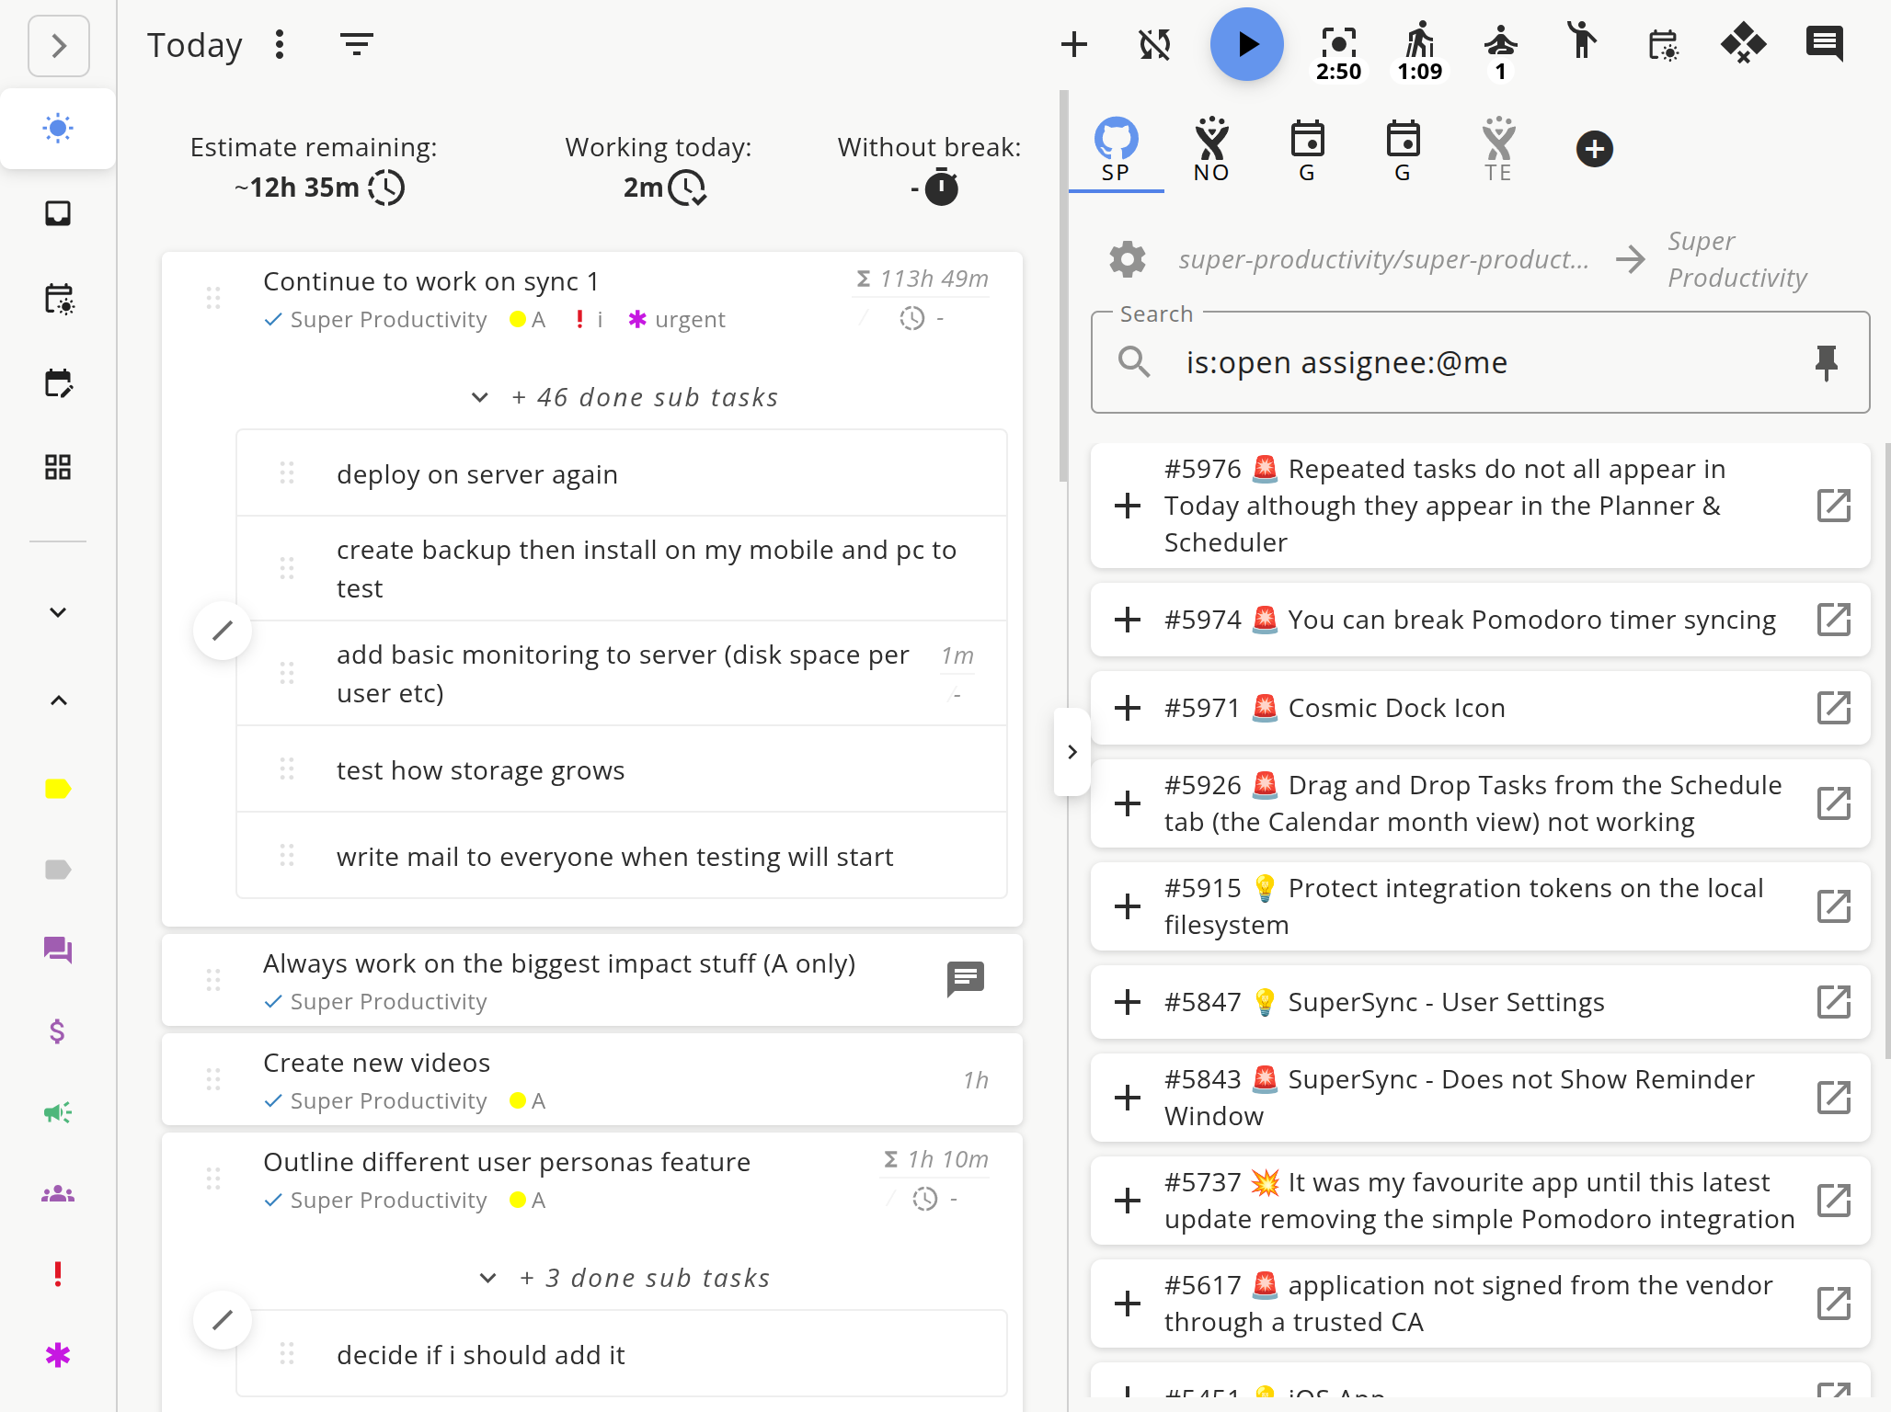Toggle sync off via the slashed sync icon
This screenshot has width=1891, height=1412.
tap(1154, 43)
